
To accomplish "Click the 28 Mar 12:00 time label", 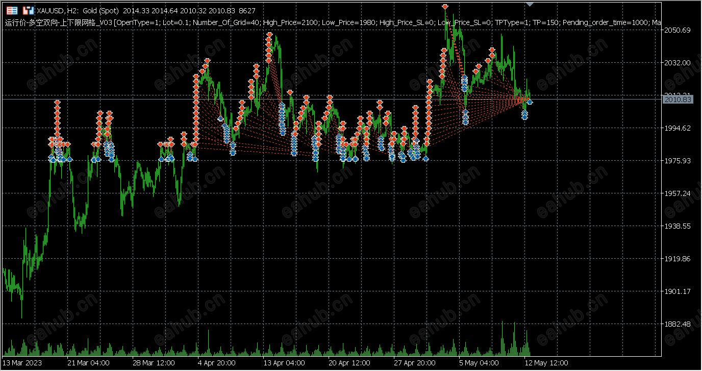I will tap(154, 363).
